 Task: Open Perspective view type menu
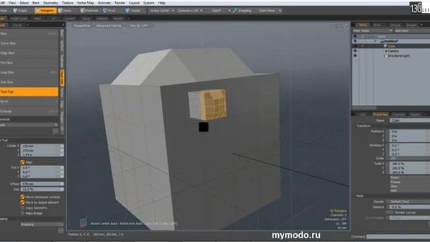click(82, 26)
